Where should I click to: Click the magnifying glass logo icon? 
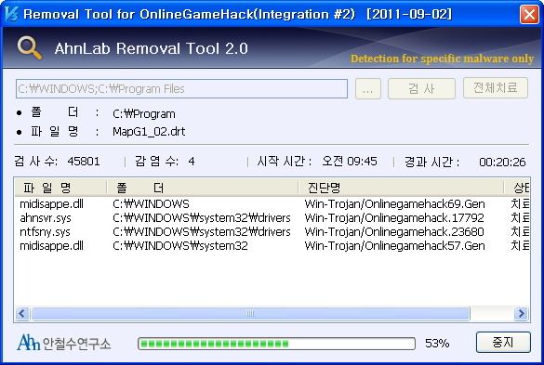tap(30, 48)
